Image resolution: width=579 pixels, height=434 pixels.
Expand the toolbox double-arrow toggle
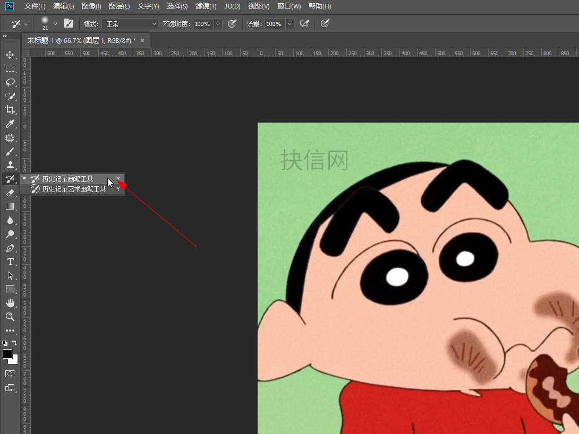click(5, 36)
